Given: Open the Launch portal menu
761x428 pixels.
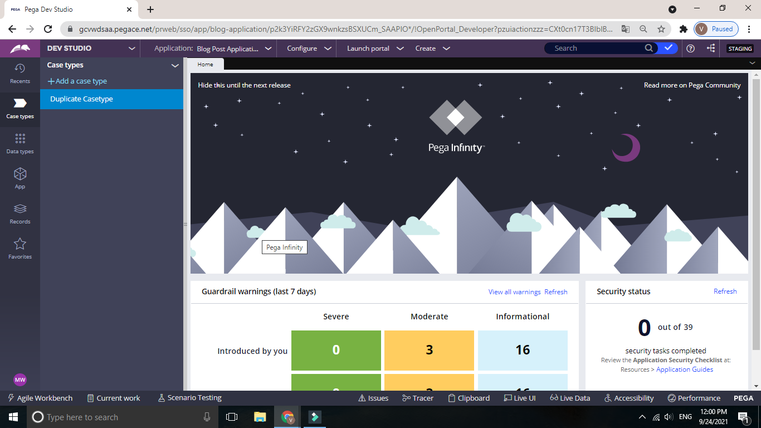Looking at the screenshot, I should pos(375,48).
